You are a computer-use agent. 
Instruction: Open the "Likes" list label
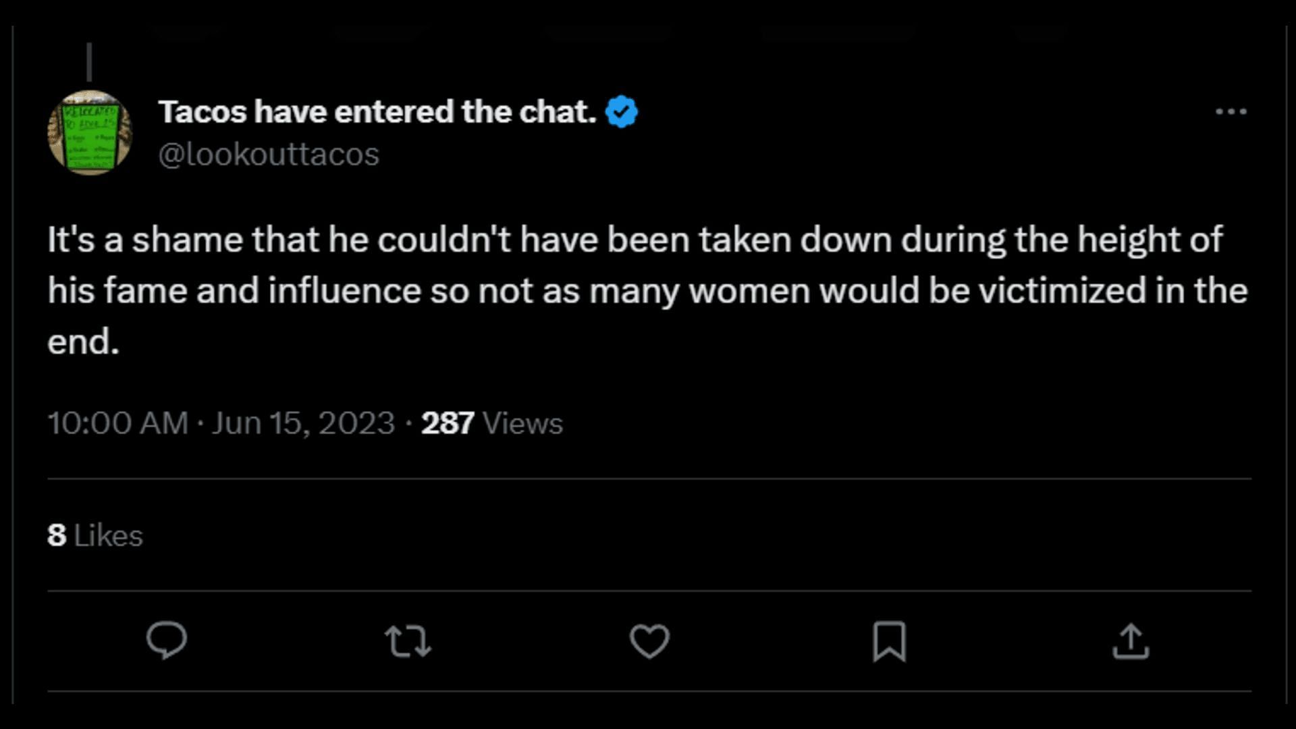(108, 536)
